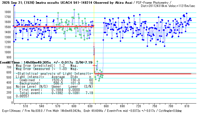This screenshot has width=199, height=114.
Task: Click the PSF-Frame Photometry label
Action: coord(156,2)
